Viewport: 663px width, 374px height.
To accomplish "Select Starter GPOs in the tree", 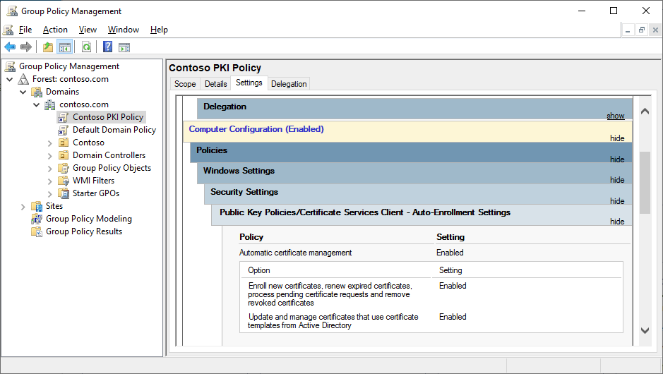I will (x=95, y=193).
